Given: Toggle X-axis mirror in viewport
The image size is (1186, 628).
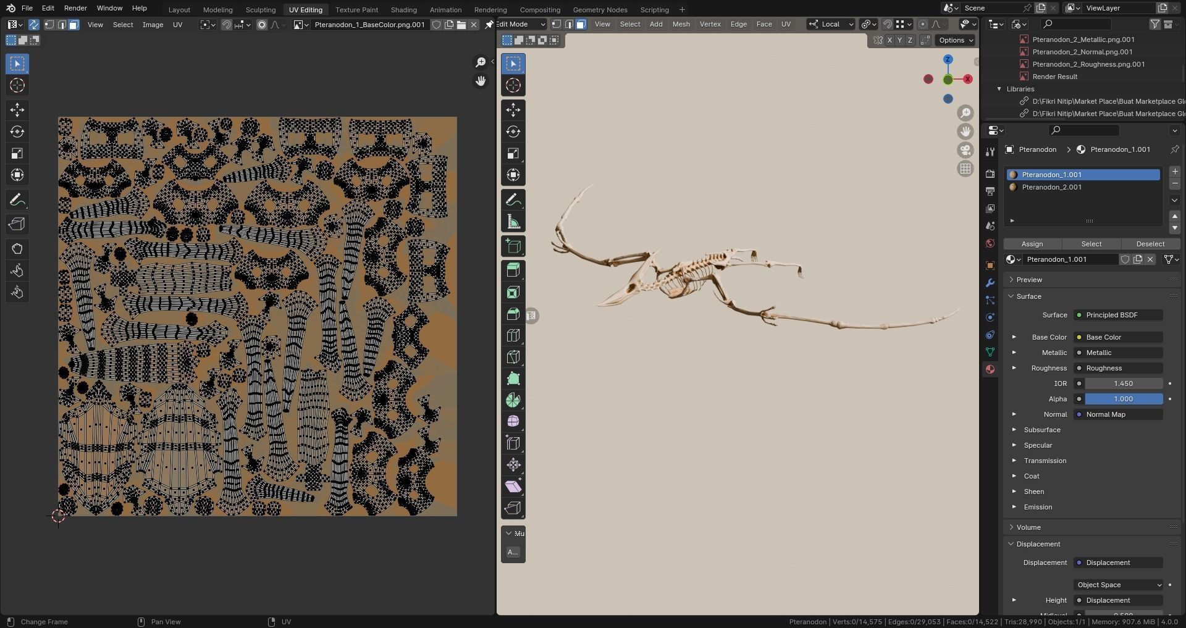Looking at the screenshot, I should coord(889,40).
